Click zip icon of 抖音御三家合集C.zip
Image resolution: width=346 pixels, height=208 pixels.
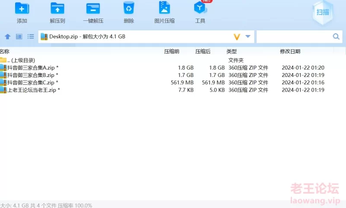(x=3, y=83)
